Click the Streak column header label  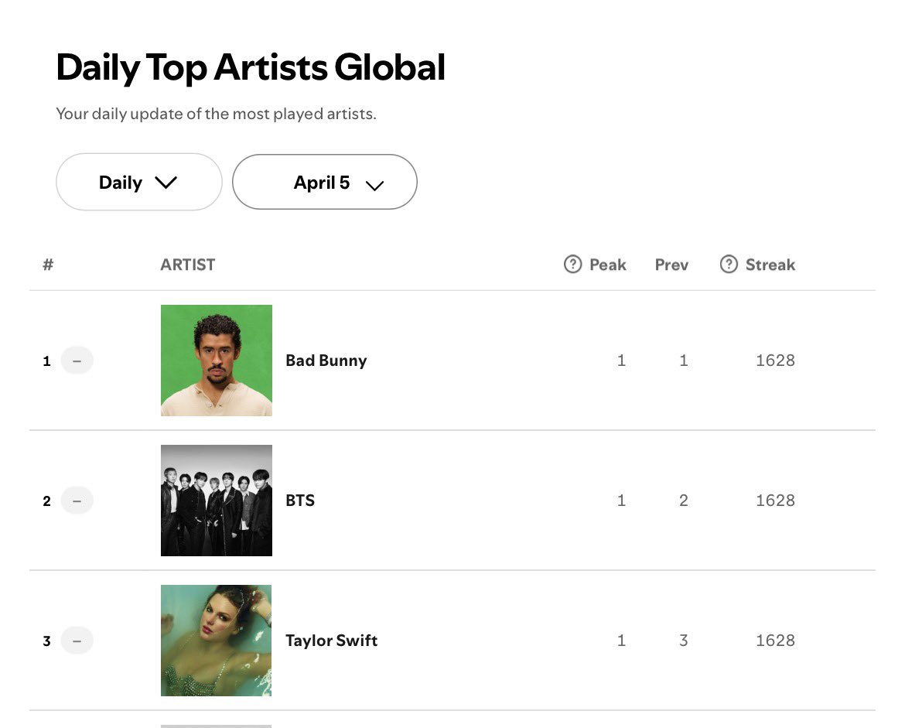[770, 265]
